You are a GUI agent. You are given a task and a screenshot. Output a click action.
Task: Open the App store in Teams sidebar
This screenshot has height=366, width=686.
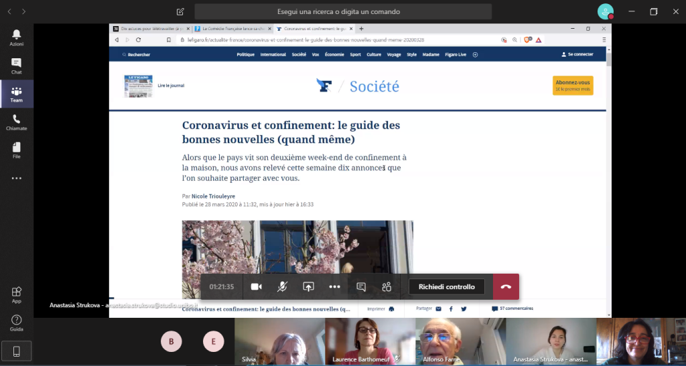click(17, 295)
